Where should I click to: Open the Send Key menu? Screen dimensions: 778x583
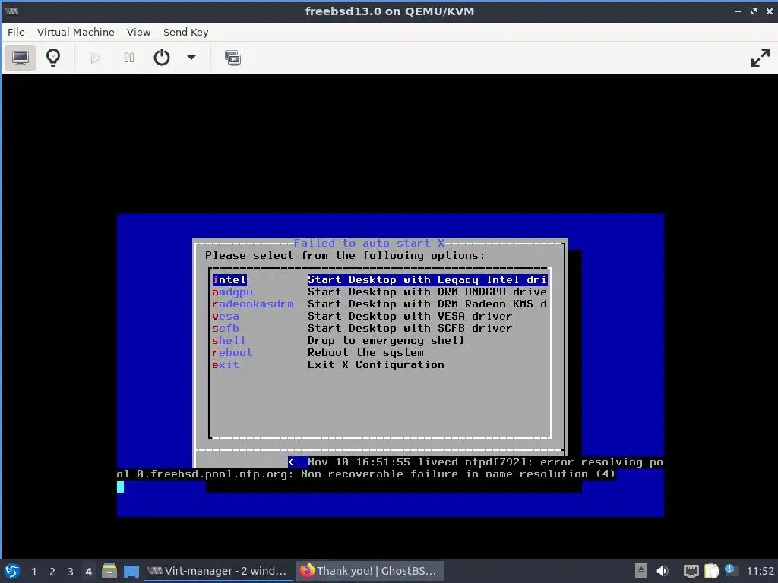(x=185, y=32)
